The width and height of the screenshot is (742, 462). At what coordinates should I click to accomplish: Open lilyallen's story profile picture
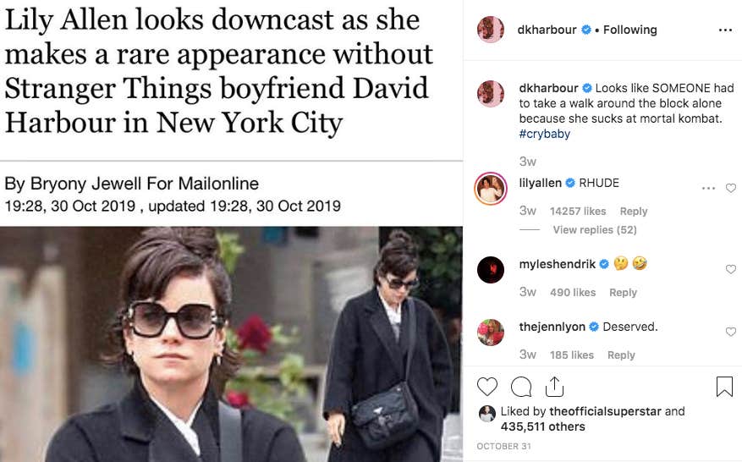pos(491,189)
